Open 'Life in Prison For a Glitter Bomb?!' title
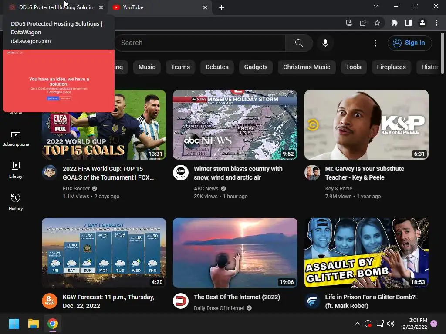Viewport: 446px width, 334px height. 371,301
